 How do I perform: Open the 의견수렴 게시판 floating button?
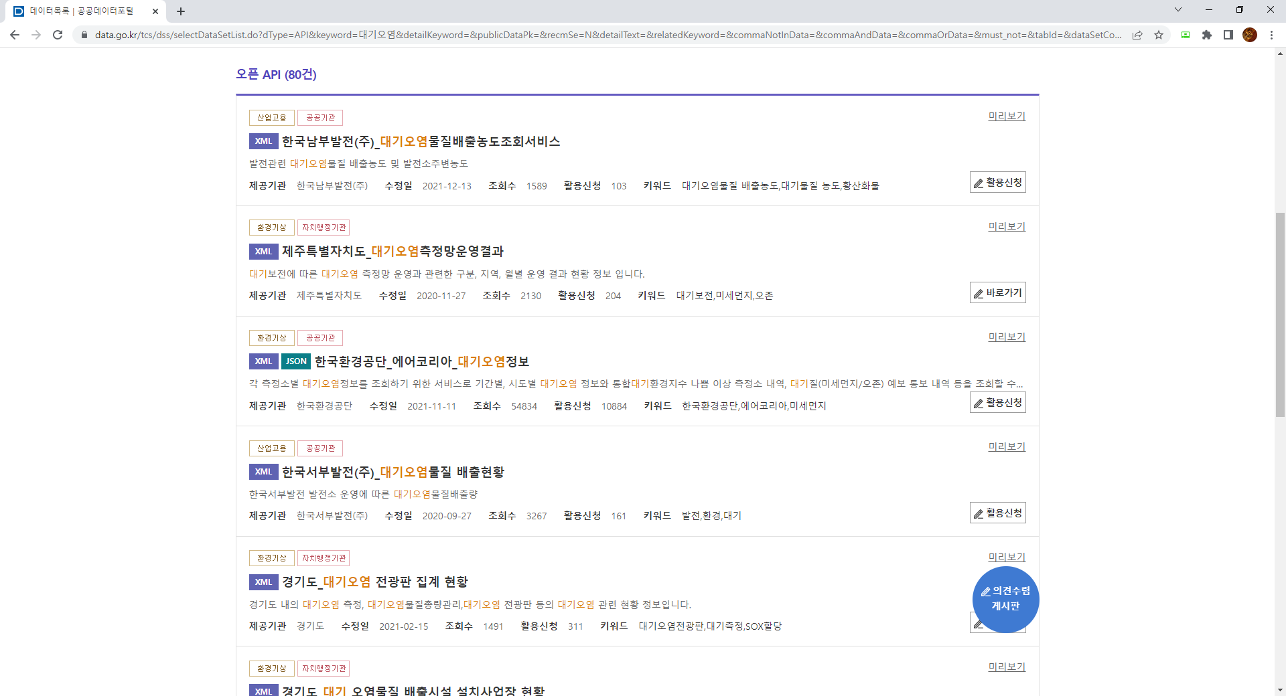(x=1005, y=599)
